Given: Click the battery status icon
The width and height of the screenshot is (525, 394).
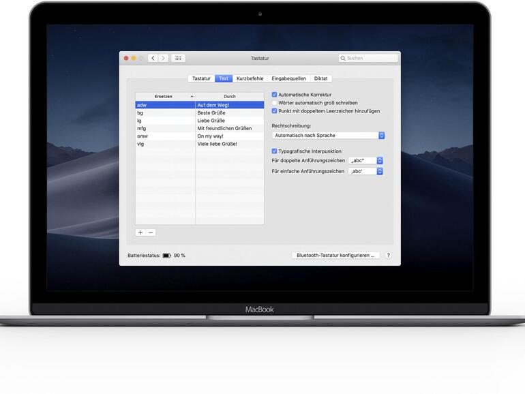Looking at the screenshot, I should [x=167, y=256].
